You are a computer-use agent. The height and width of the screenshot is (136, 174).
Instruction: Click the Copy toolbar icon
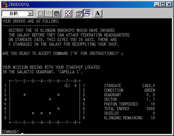click(x=49, y=13)
